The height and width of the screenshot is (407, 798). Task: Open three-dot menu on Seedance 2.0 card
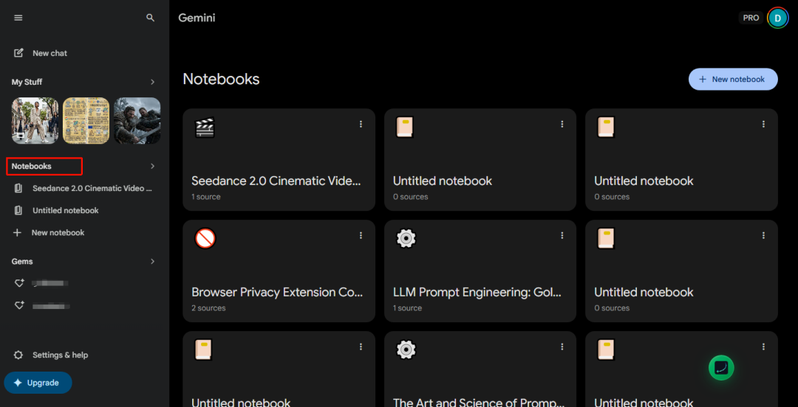(x=361, y=124)
